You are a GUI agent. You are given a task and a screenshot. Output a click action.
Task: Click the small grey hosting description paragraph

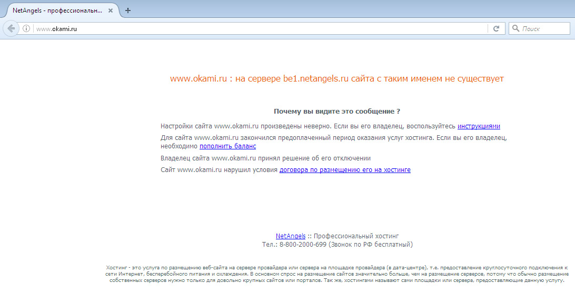tap(337, 274)
